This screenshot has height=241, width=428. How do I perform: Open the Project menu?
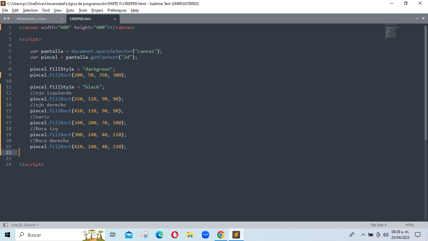tap(97, 10)
